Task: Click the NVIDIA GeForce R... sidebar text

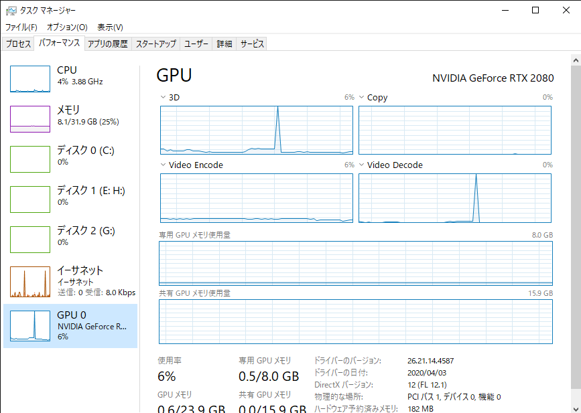Action: tap(92, 327)
